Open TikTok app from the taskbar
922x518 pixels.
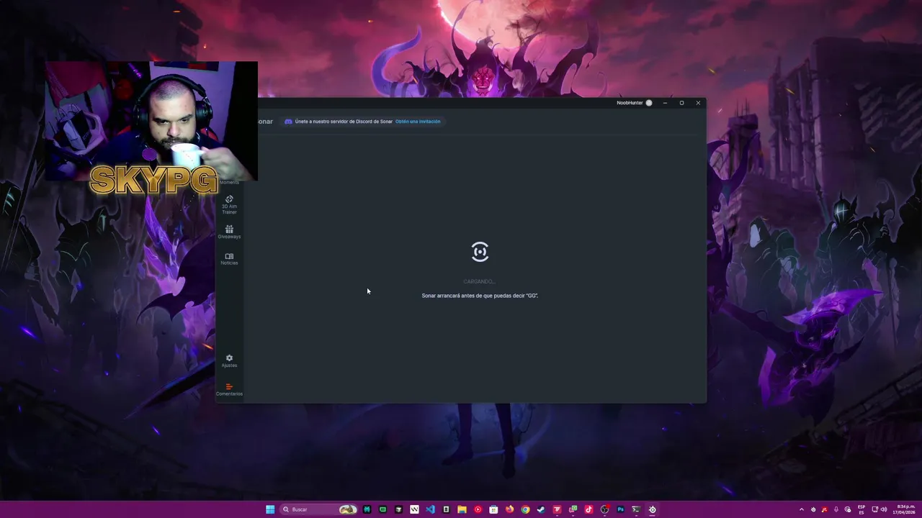(588, 509)
